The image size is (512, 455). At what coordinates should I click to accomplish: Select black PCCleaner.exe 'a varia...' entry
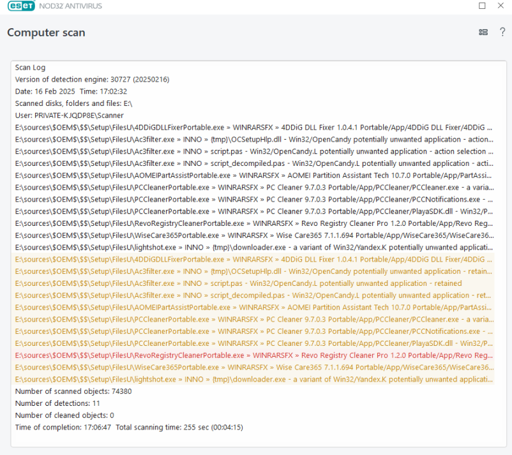(x=254, y=188)
